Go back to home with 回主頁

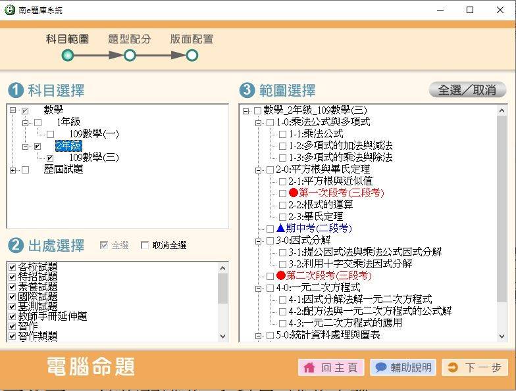[x=331, y=367]
